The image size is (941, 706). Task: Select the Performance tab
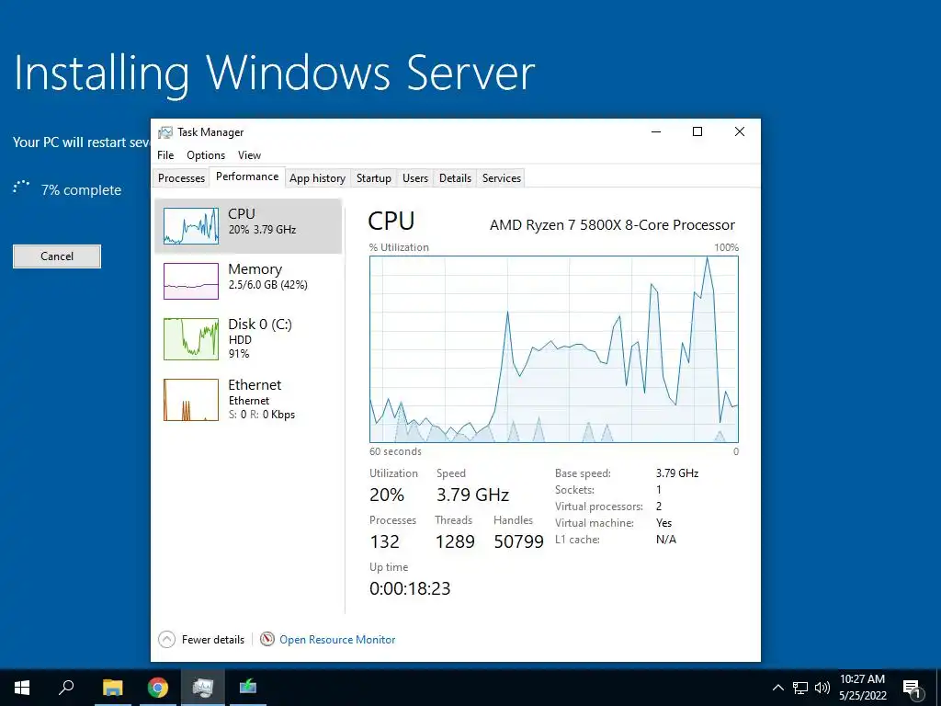[x=247, y=176]
